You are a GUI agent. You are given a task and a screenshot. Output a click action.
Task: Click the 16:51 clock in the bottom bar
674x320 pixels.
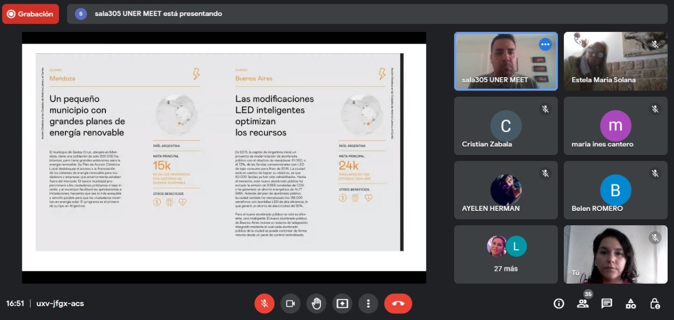(x=15, y=303)
